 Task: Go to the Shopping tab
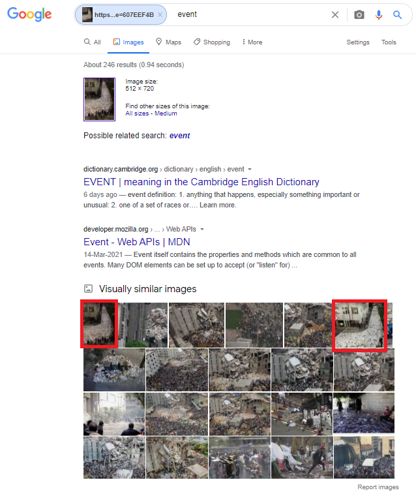[x=212, y=42]
